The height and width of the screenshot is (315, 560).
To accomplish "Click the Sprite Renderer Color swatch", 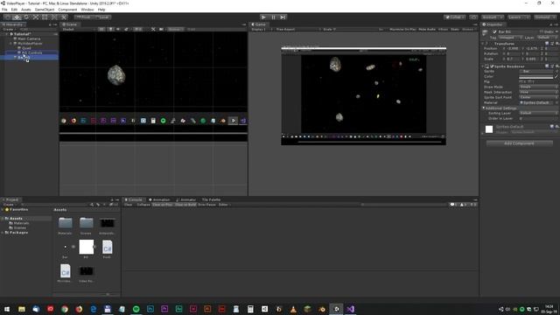I will pos(536,77).
